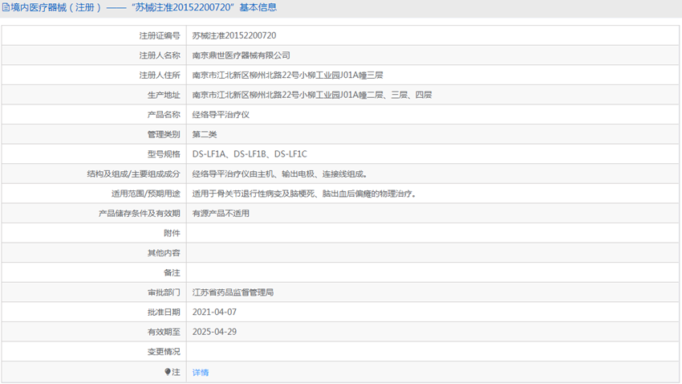682x384 pixels.
Task: Select product name 经络导平治疗仪
Action: pos(221,115)
